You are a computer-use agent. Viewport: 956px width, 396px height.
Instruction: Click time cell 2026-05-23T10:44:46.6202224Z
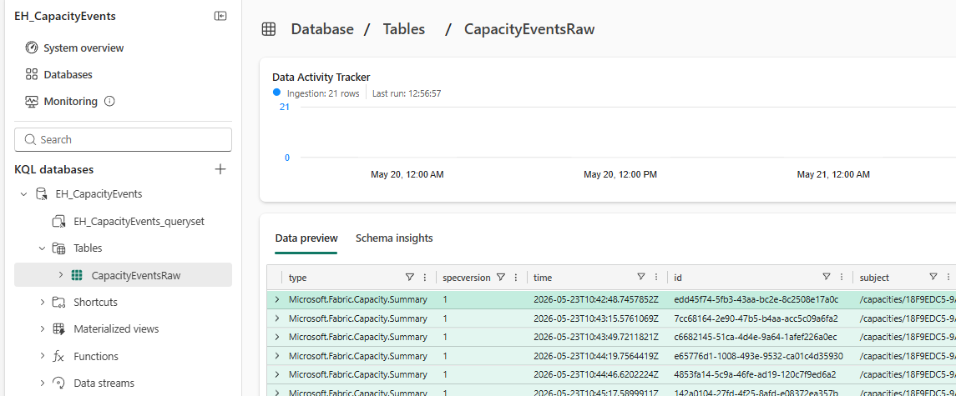point(597,374)
